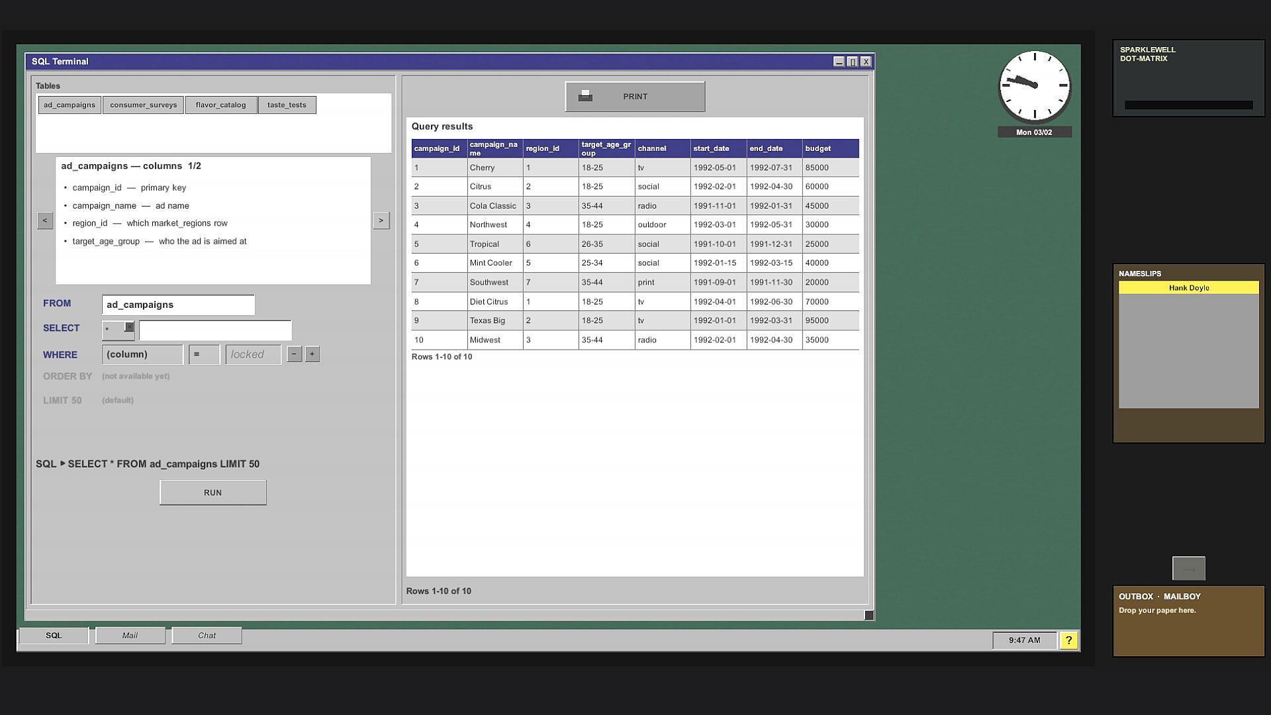Click the printer icon on PRINT button
Screen dimensions: 1271x715
click(x=585, y=97)
